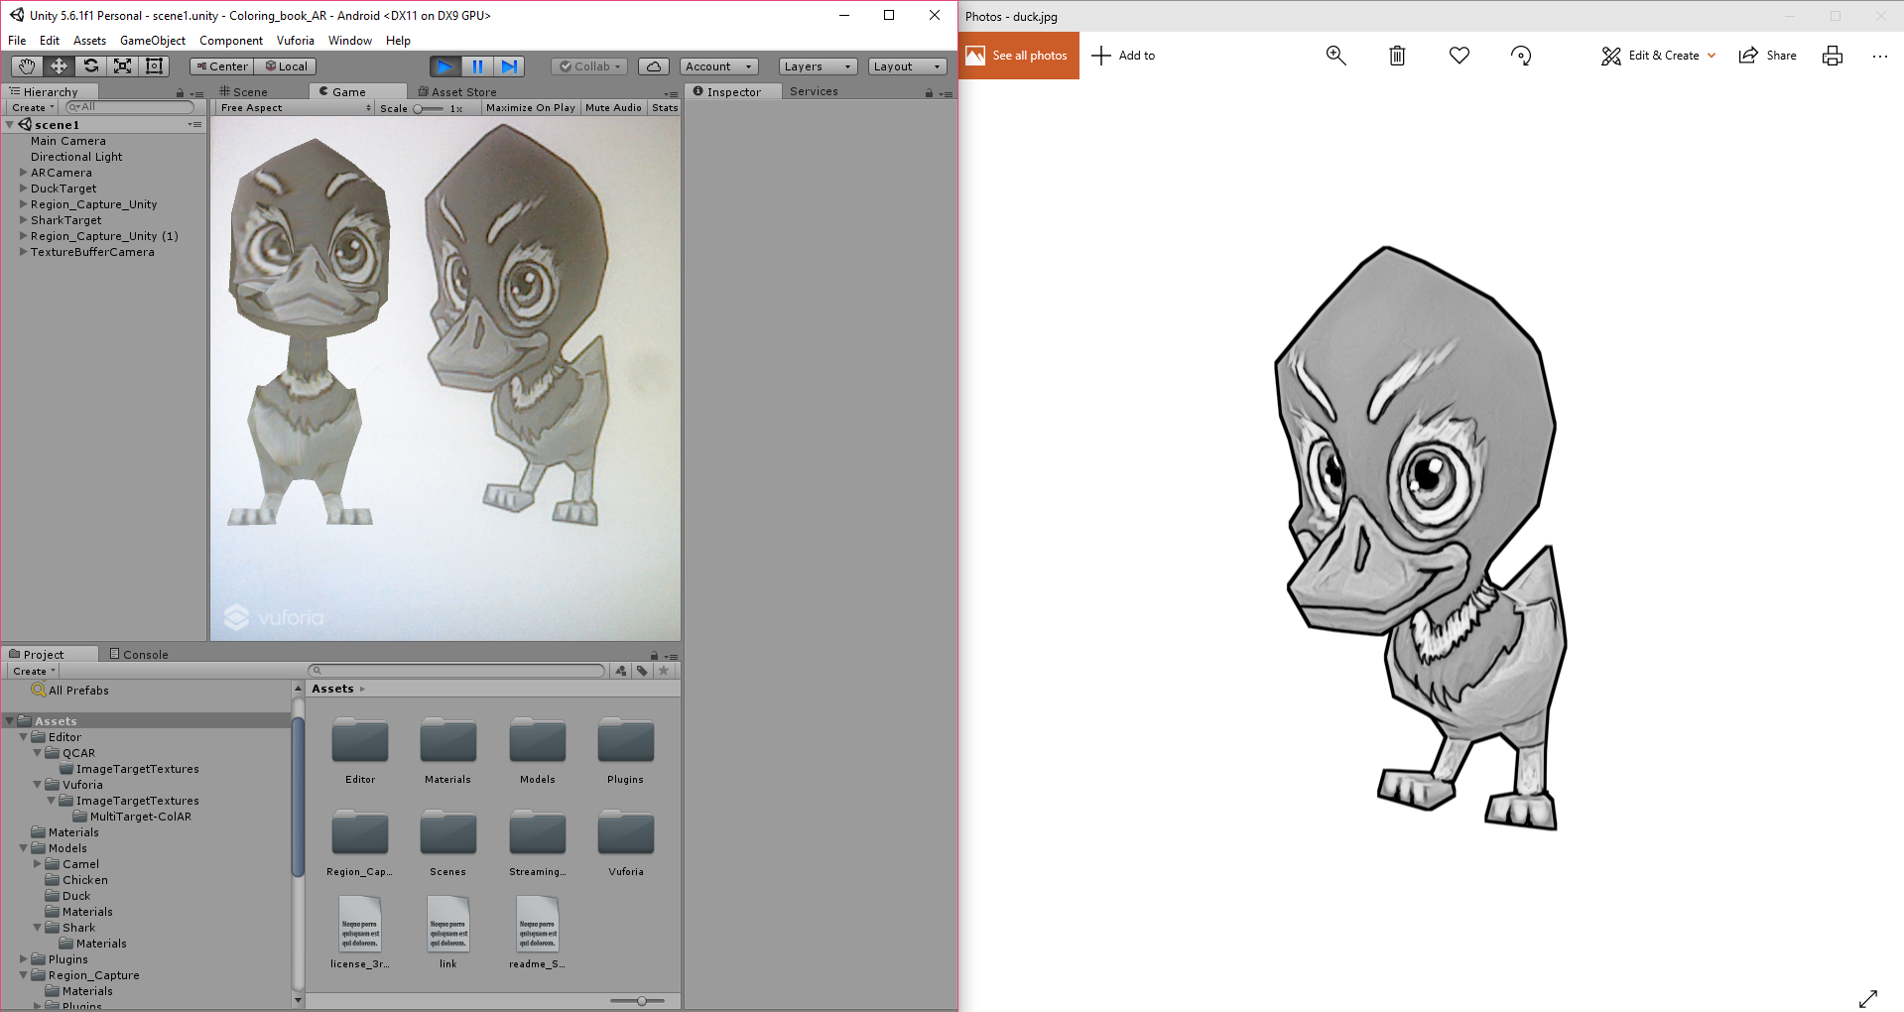Viewport: 1904px width, 1012px height.
Task: Click the Save Search star icon
Action: coord(664,672)
